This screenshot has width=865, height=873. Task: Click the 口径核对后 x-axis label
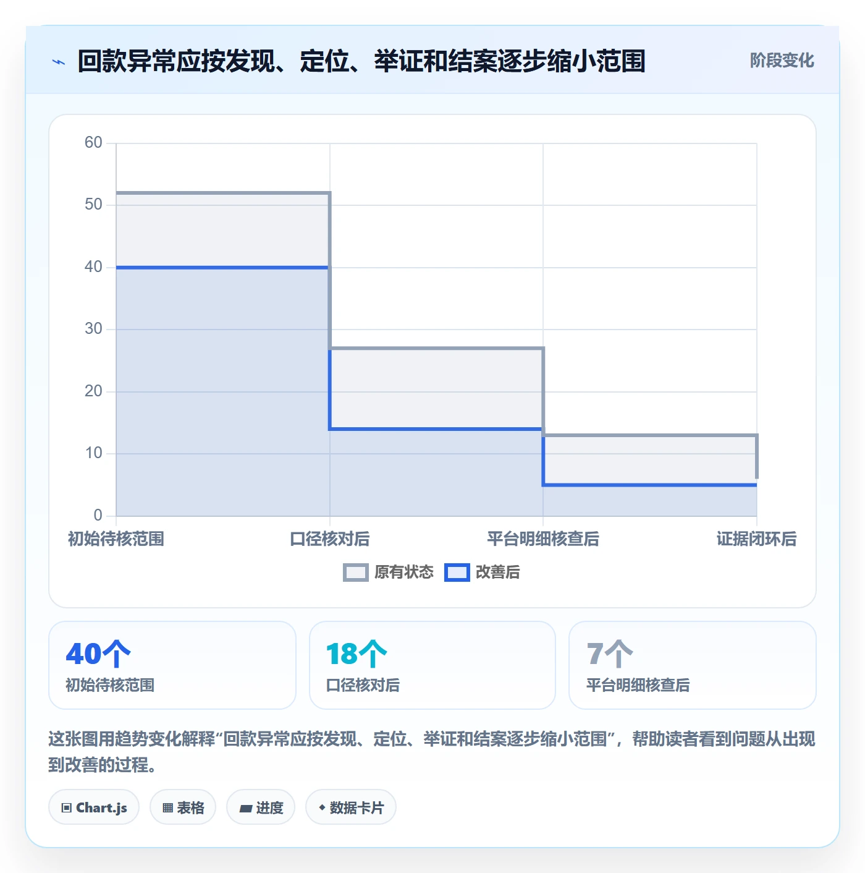click(x=330, y=539)
